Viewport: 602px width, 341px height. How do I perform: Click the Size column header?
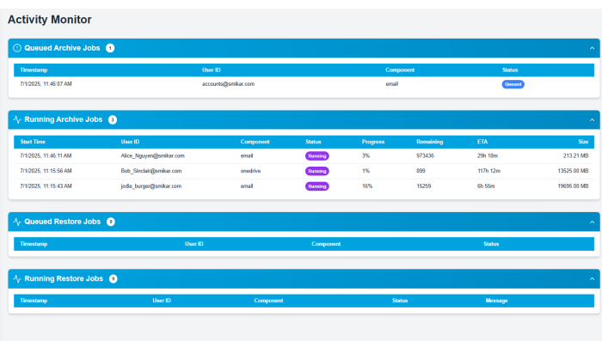coord(583,142)
